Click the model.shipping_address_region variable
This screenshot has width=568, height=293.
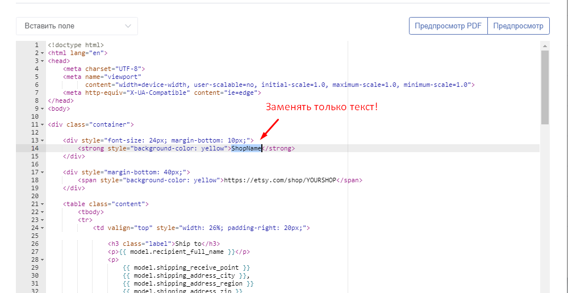(x=189, y=283)
